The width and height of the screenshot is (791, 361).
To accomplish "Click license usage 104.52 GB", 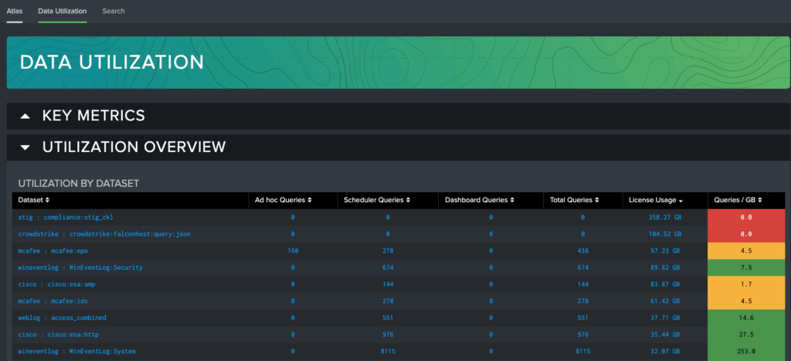I will tap(665, 234).
